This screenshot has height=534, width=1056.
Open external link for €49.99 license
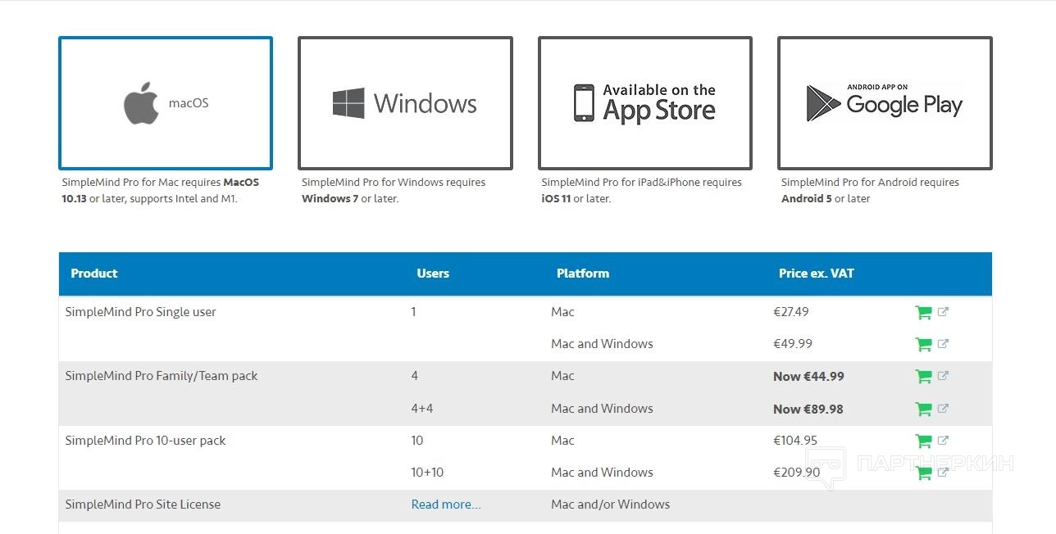click(943, 343)
